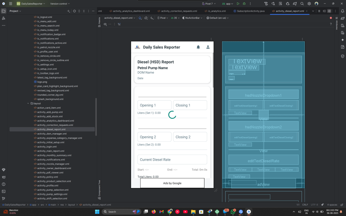Click the Debug app bug icon
The width and height of the screenshot is (346, 216).
click(244, 3)
